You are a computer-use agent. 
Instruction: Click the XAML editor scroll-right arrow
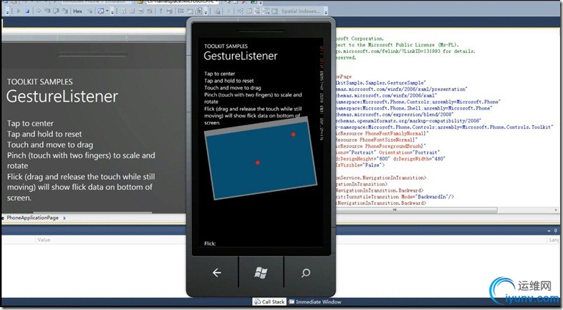tap(556, 210)
